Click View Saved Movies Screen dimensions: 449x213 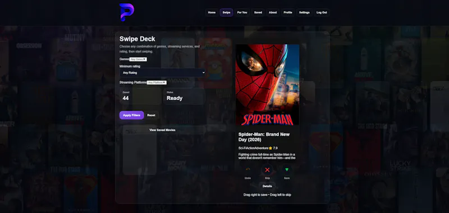[x=162, y=130]
